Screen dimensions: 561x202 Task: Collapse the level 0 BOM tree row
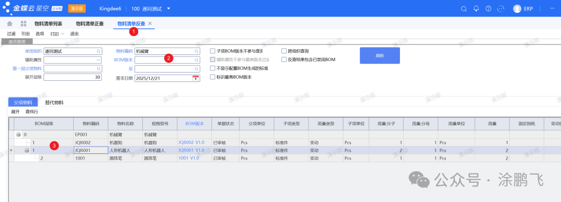pyautogui.click(x=18, y=135)
